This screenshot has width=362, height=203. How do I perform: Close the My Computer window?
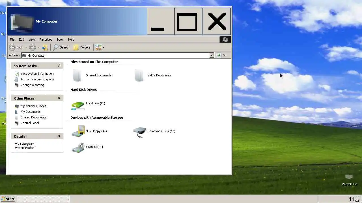coord(217,21)
